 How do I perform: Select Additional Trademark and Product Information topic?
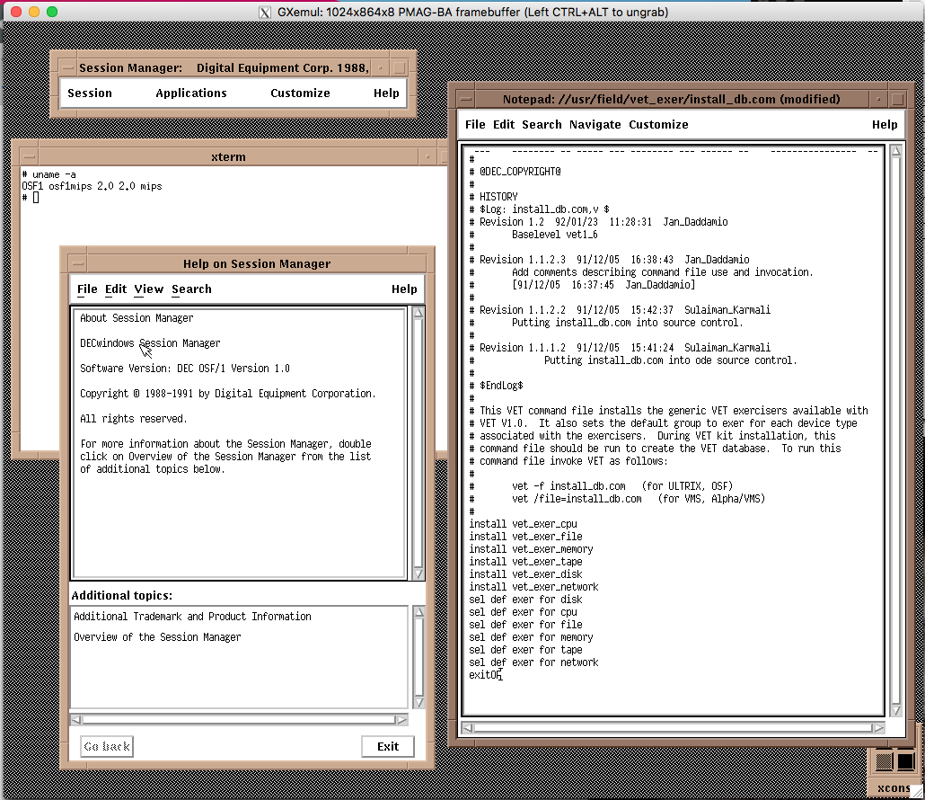tap(192, 617)
